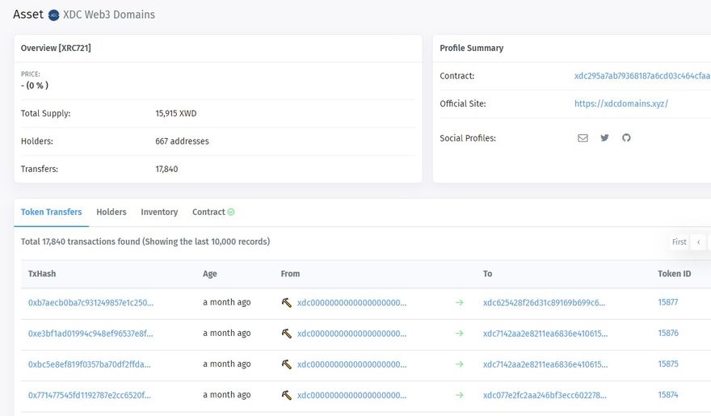Open contract address xdc295a7ab link
711x416 pixels.
click(x=642, y=76)
